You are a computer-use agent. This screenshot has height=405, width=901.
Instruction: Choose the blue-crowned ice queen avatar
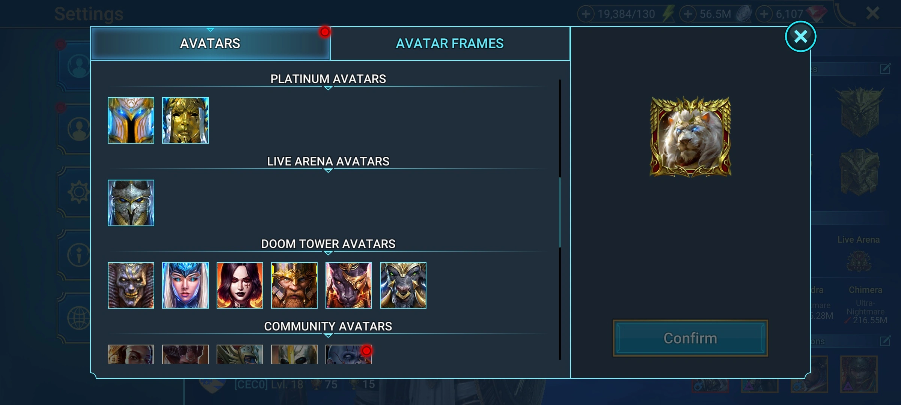click(185, 285)
